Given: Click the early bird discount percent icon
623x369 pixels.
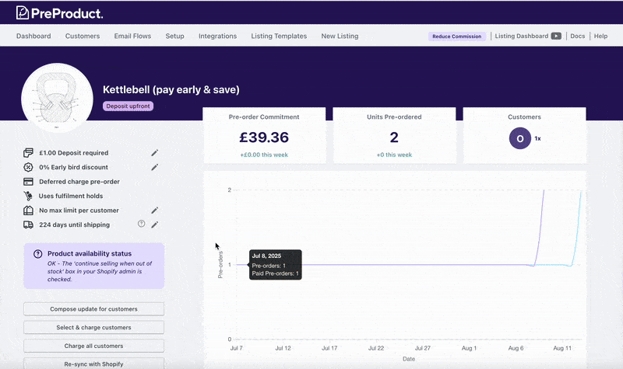Looking at the screenshot, I should 28,167.
